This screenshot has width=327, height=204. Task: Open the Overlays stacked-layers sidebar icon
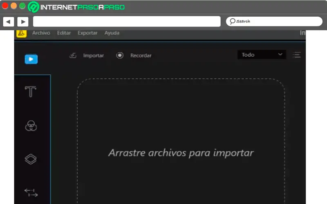tap(31, 159)
